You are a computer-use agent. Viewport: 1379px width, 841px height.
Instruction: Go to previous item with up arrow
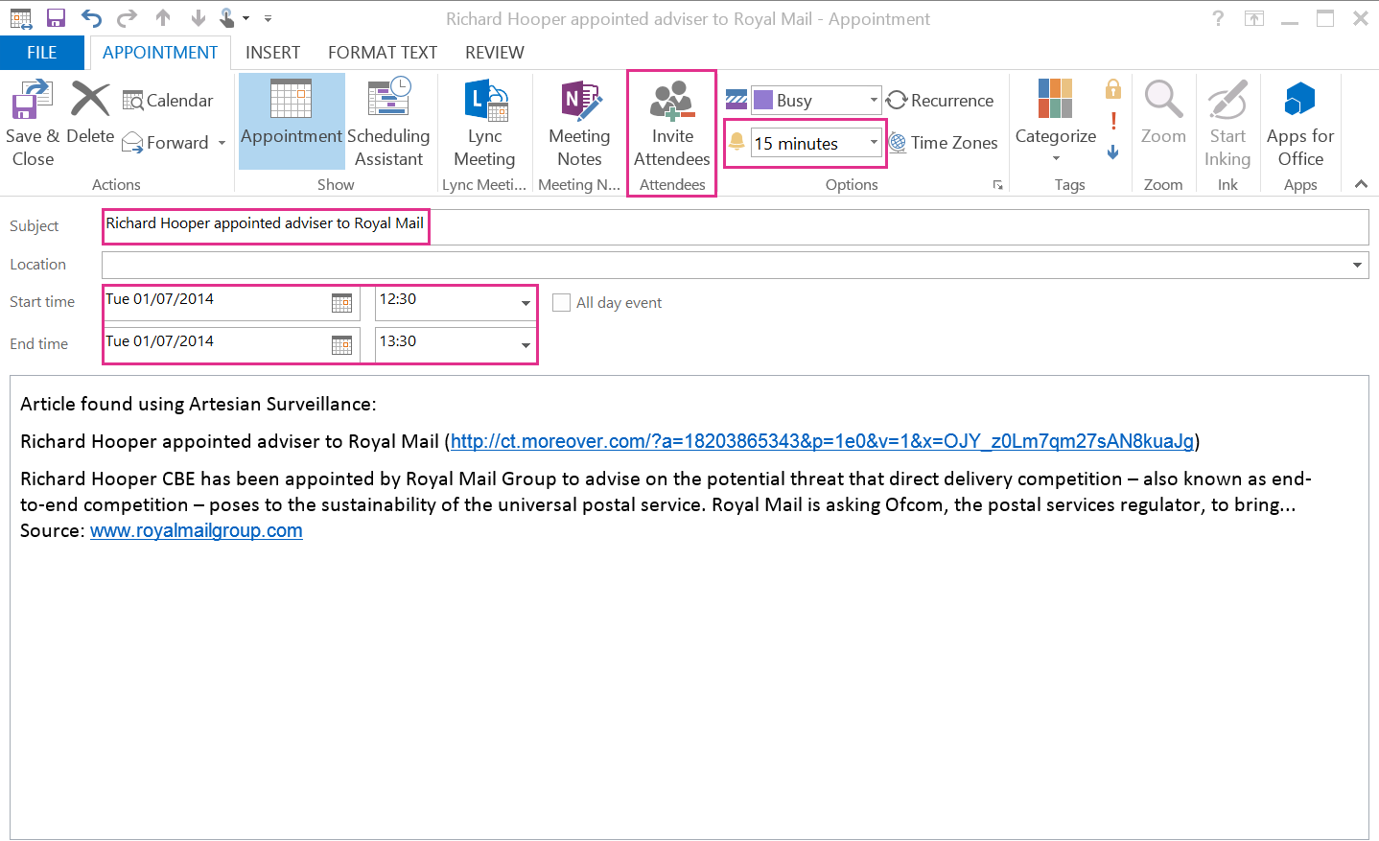(163, 18)
